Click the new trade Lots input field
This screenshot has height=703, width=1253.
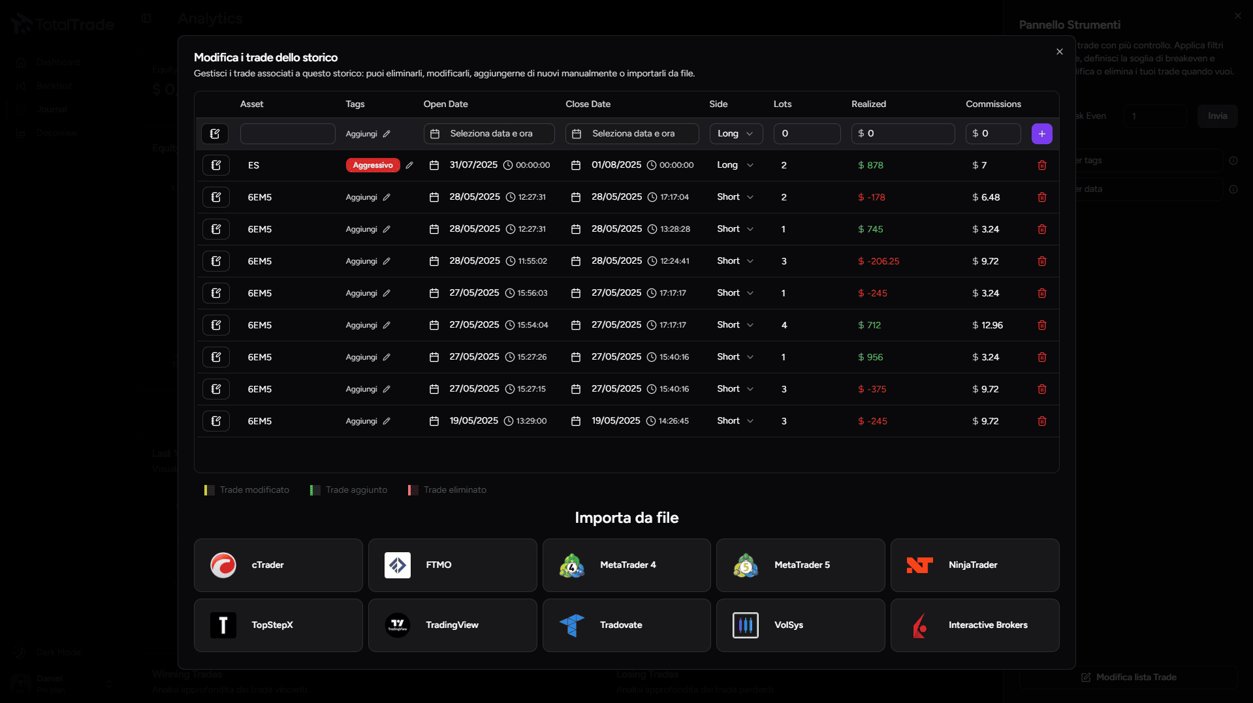[807, 134]
